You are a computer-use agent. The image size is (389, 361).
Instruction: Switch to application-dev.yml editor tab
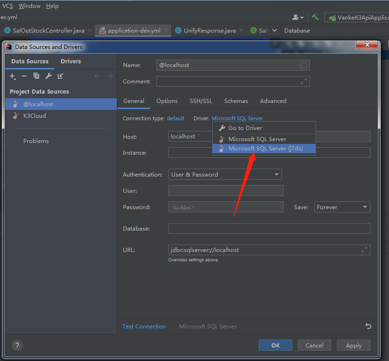tap(133, 31)
